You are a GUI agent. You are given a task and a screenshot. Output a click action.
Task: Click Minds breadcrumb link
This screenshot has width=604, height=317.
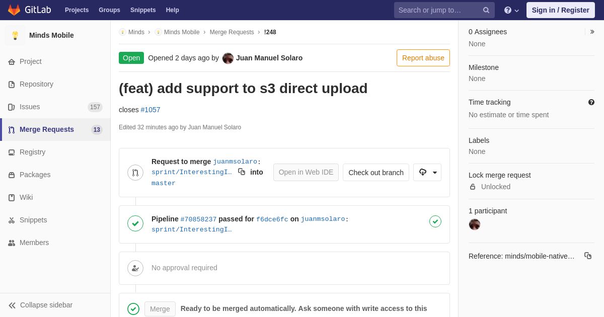136,32
